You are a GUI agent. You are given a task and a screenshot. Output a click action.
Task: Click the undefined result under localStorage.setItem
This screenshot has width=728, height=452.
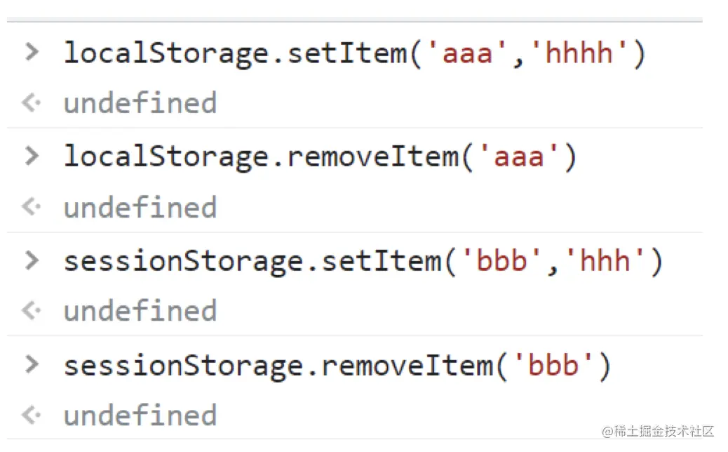click(140, 104)
